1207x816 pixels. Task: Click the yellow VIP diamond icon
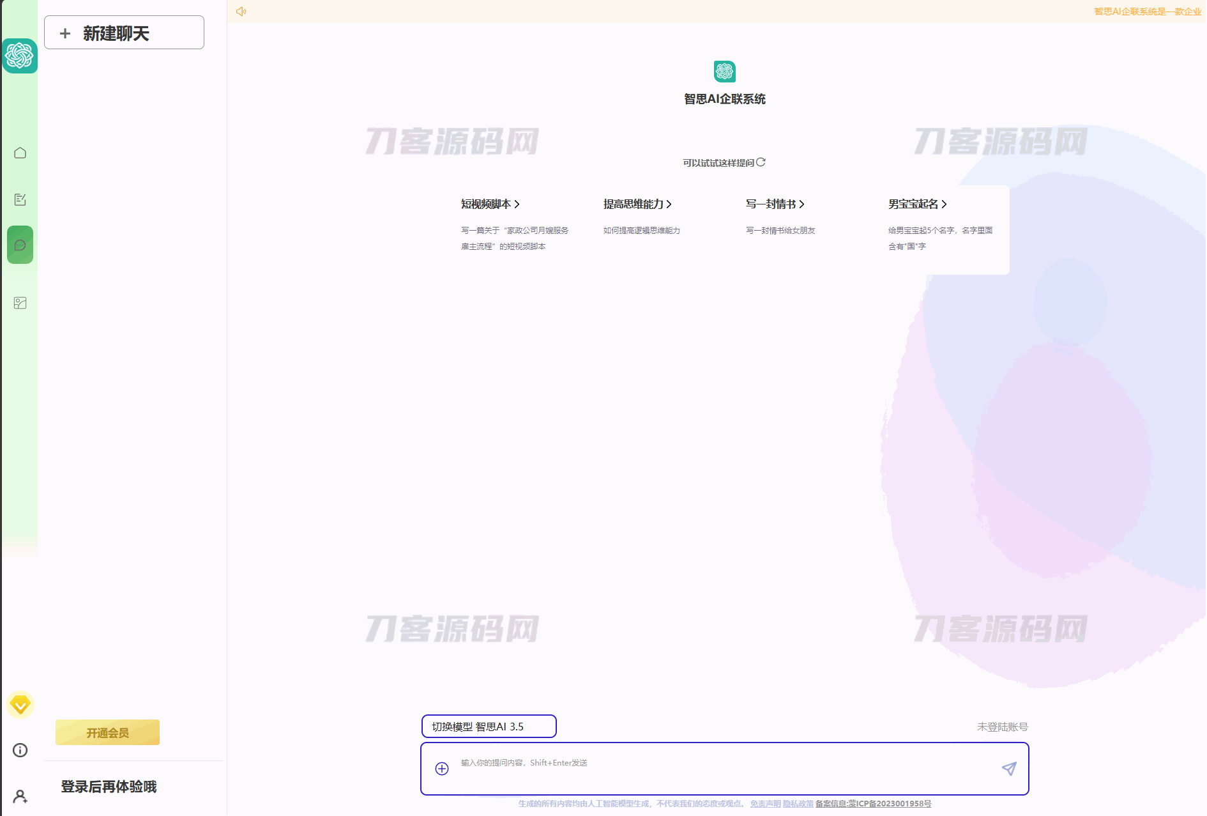20,705
